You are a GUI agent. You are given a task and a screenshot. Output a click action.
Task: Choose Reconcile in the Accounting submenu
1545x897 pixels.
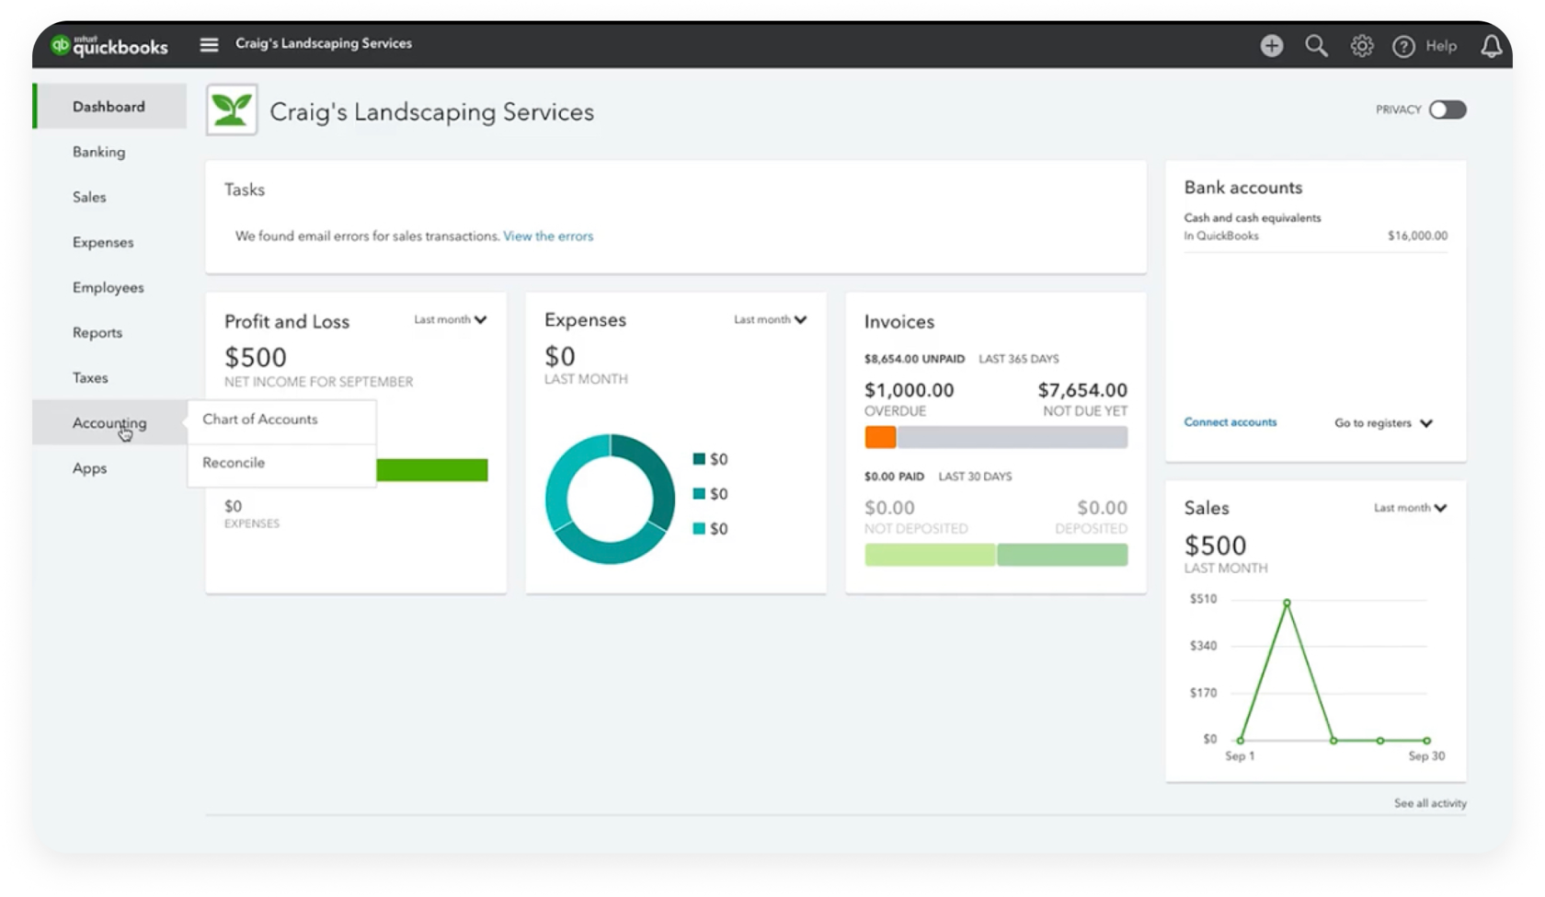pyautogui.click(x=232, y=463)
